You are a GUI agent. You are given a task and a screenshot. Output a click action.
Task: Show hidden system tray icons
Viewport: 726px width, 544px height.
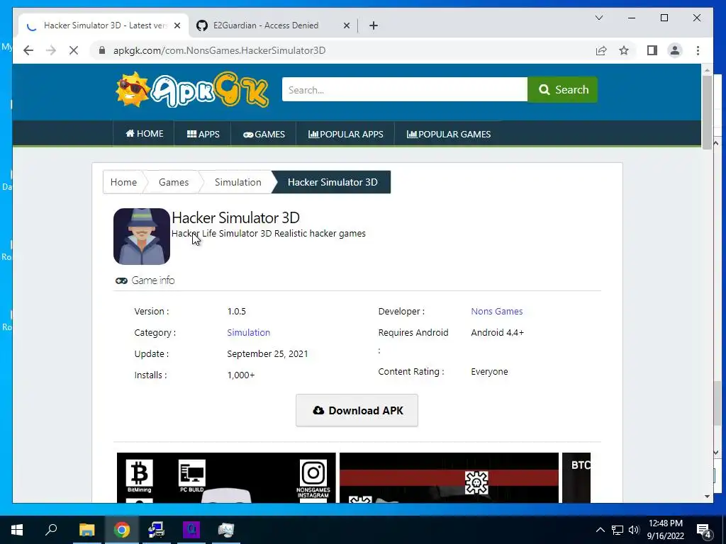[600, 530]
